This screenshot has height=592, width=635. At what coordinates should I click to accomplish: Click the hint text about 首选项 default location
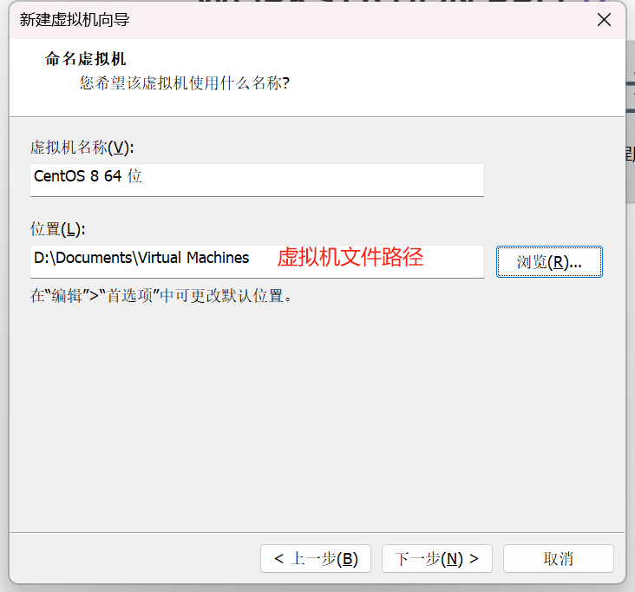tap(161, 296)
